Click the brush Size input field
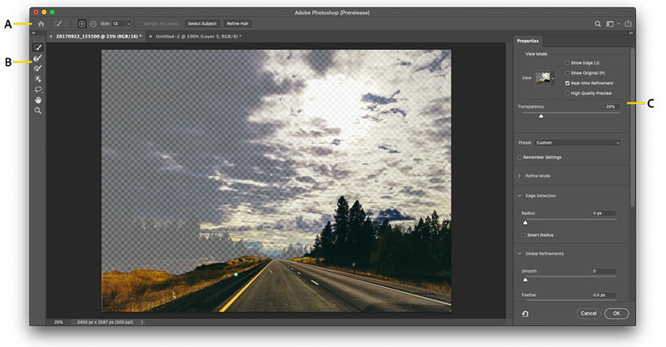This screenshot has width=666, height=347. pyautogui.click(x=118, y=24)
